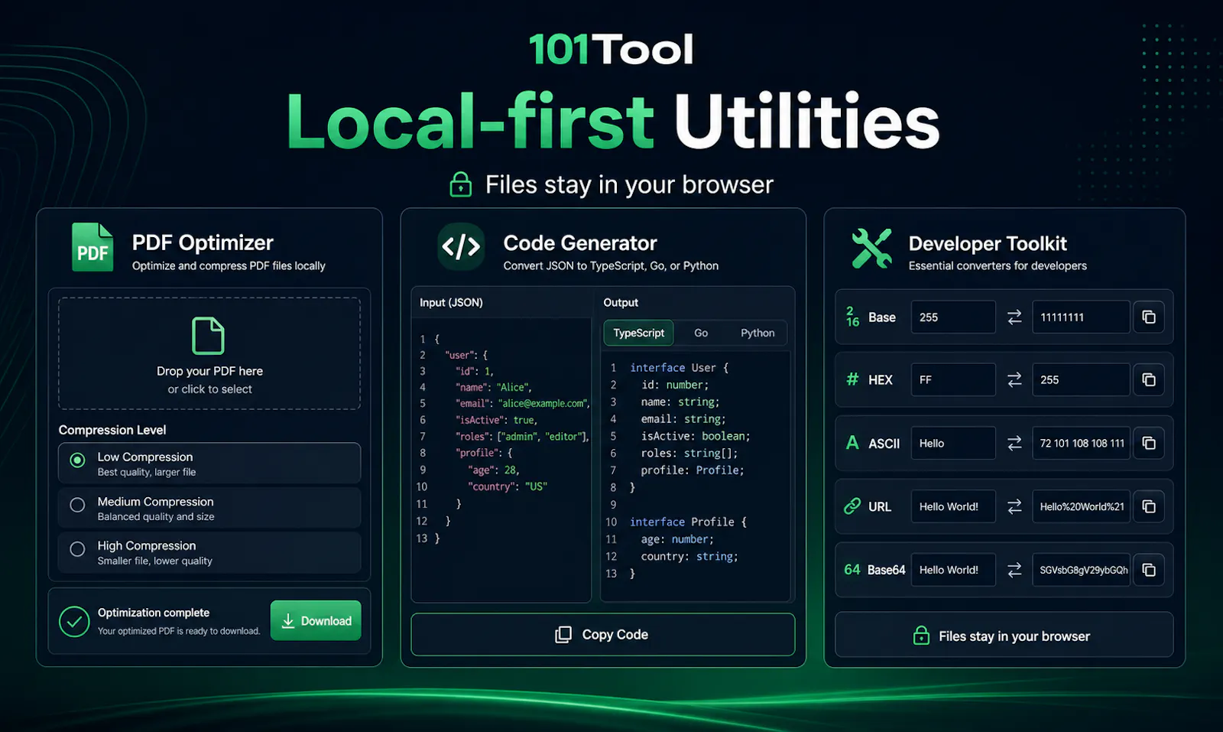Click the URL input field with Hello World!
The width and height of the screenshot is (1223, 732).
pyautogui.click(x=953, y=506)
